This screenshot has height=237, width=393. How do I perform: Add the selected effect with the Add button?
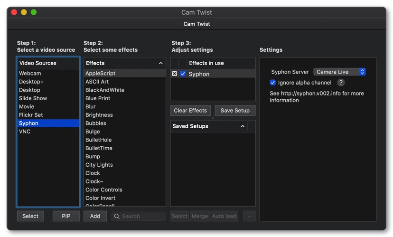click(x=95, y=216)
